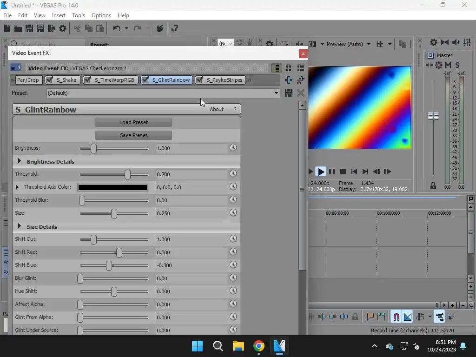This screenshot has height=357, width=476.
Task: Open the Tools menu
Action: tap(78, 15)
